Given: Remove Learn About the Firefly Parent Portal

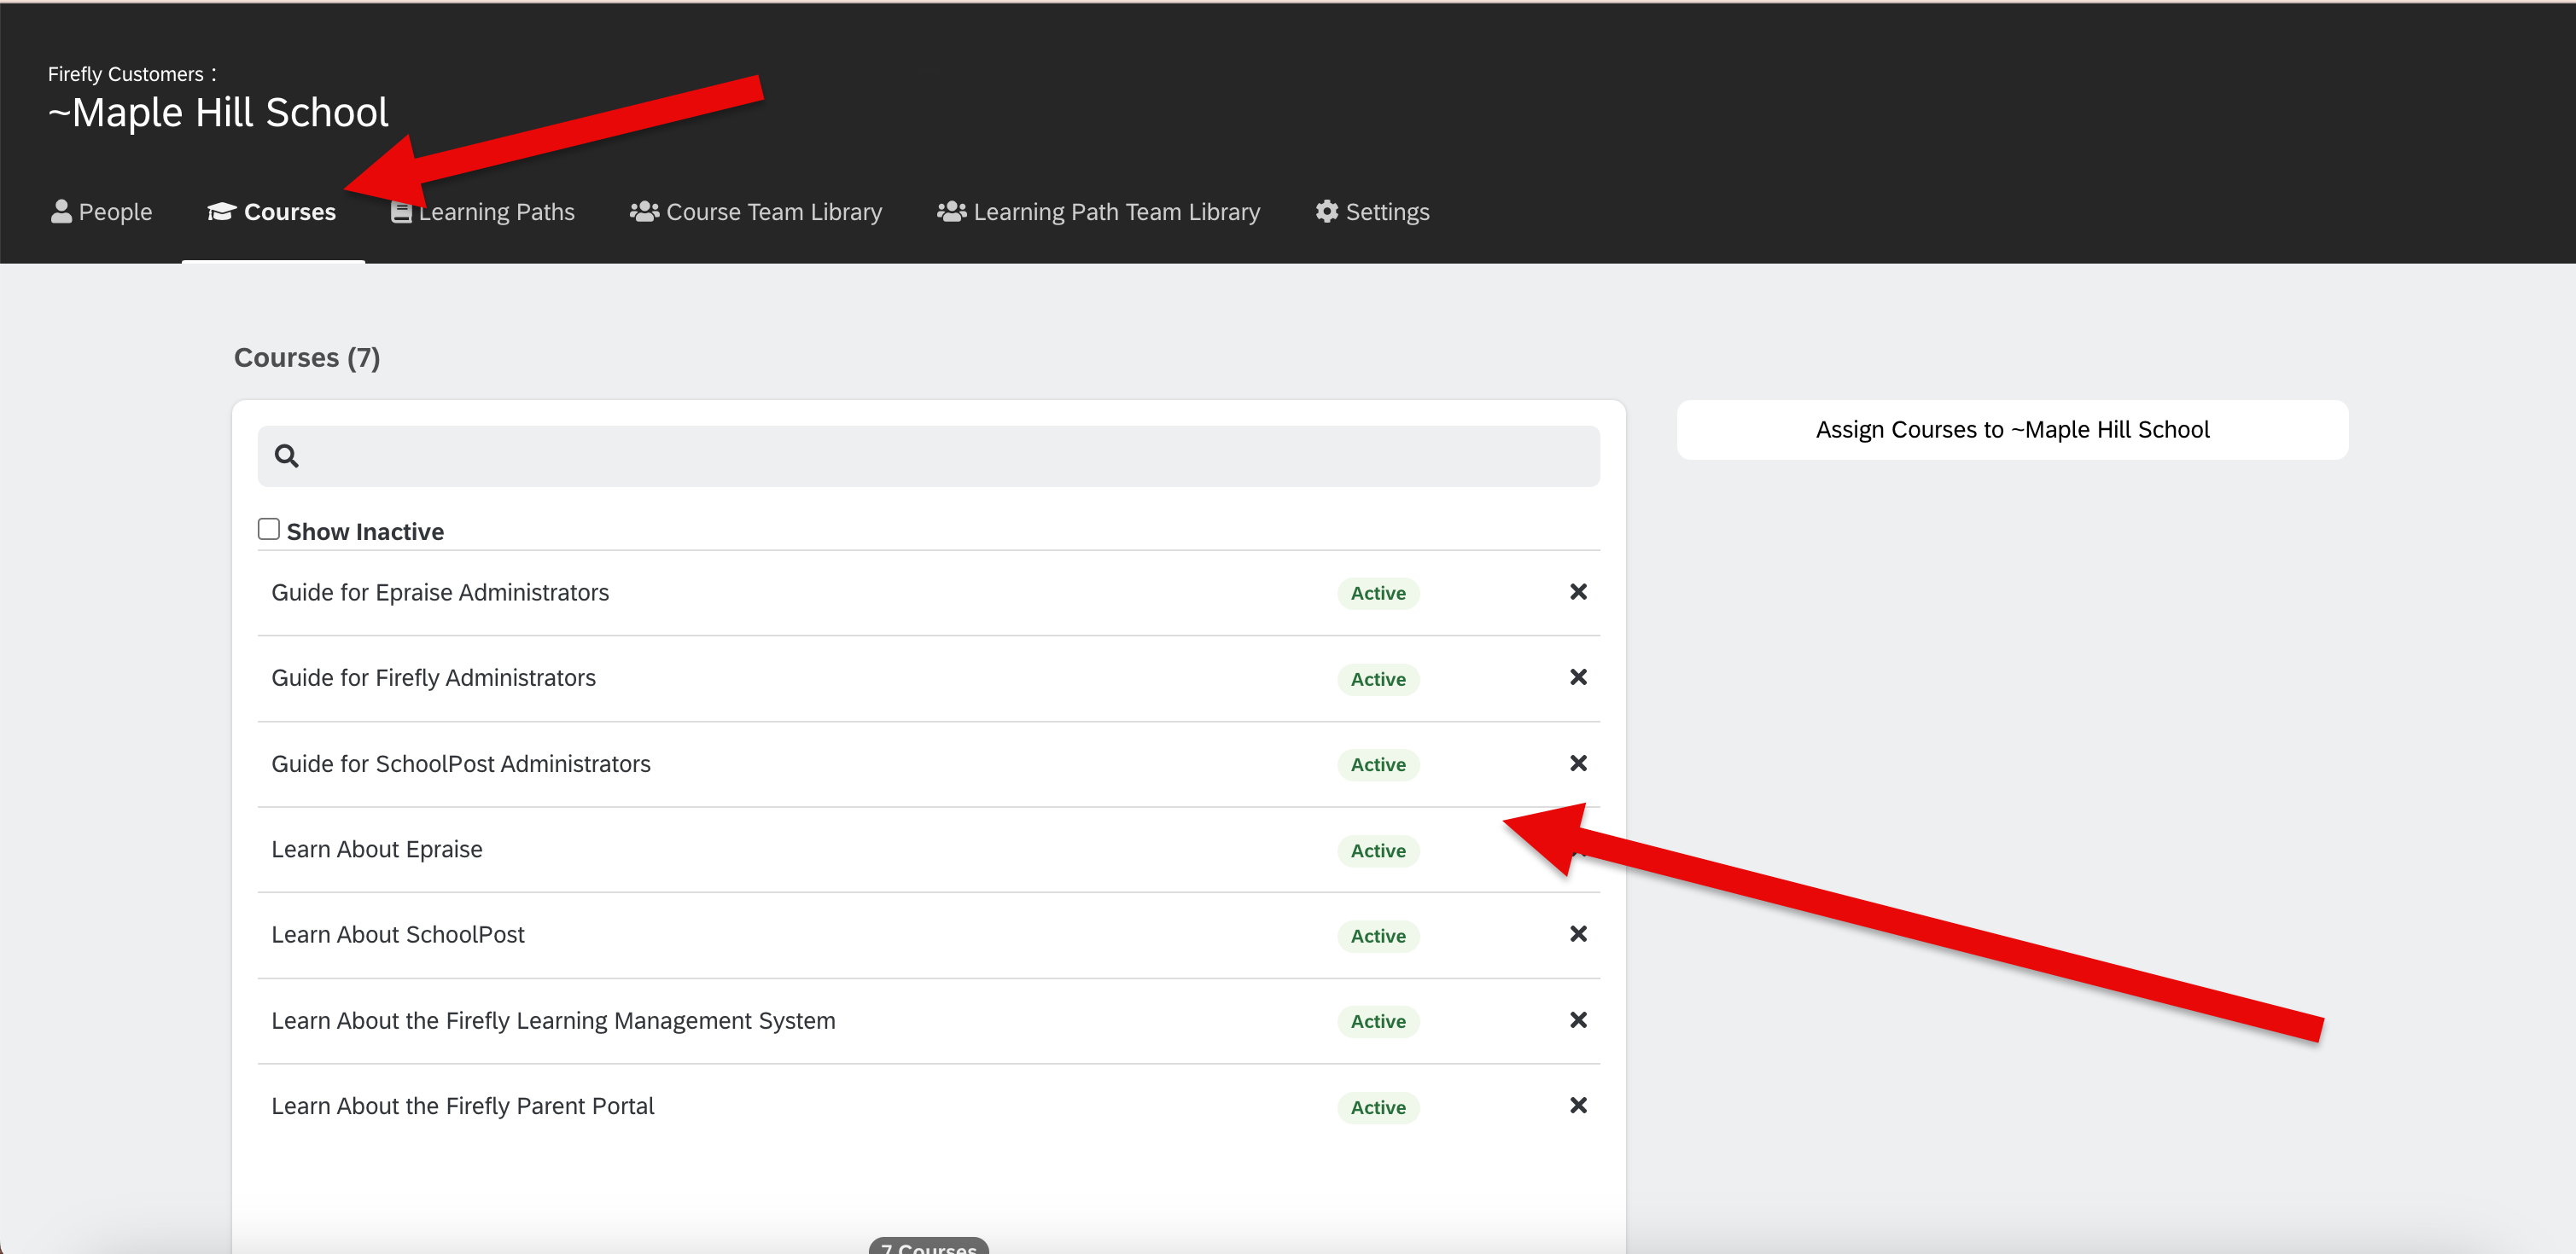Looking at the screenshot, I should tap(1578, 1105).
